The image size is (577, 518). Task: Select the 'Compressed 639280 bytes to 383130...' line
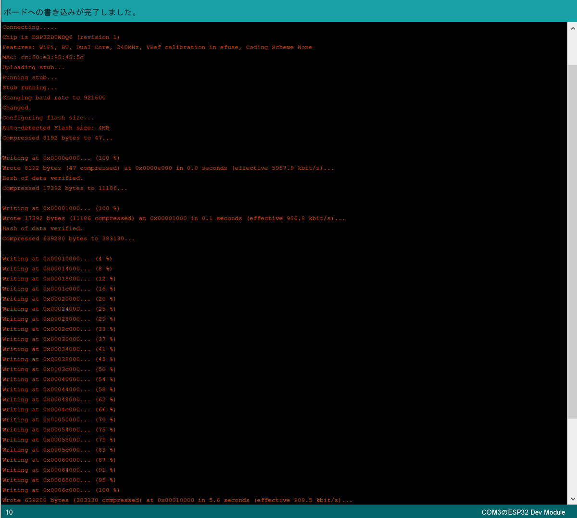click(x=68, y=238)
